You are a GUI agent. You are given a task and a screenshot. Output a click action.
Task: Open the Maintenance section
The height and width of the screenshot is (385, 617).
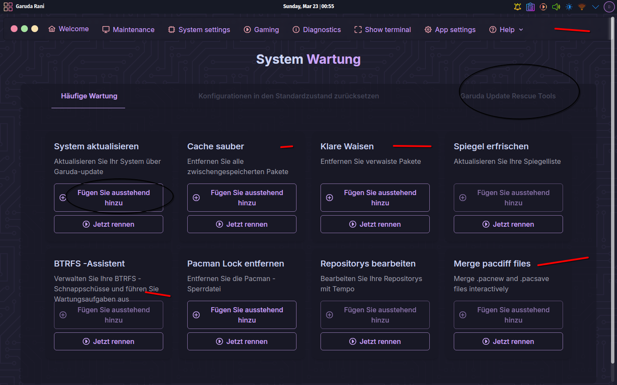(128, 30)
